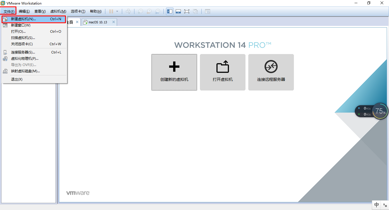
Task: Open the 虚拟机(M) menu
Action: coord(58,11)
